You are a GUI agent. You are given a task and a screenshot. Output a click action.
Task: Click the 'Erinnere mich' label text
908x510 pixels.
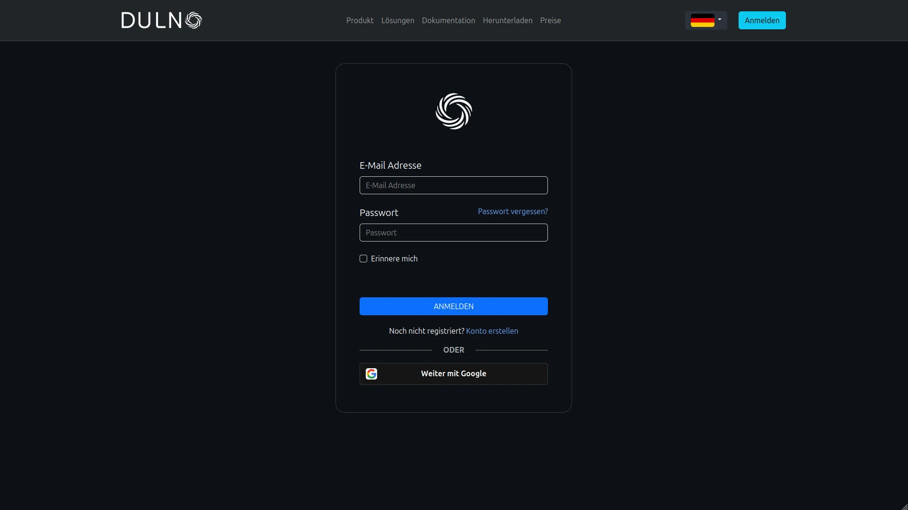click(x=394, y=259)
